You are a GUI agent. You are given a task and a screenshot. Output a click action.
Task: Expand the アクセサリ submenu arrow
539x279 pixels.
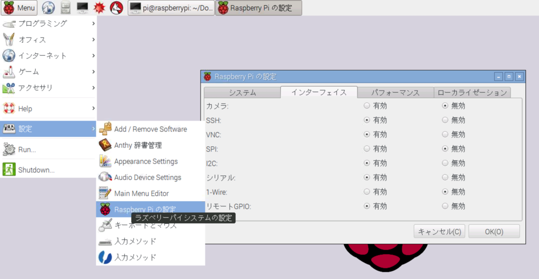[x=93, y=88]
